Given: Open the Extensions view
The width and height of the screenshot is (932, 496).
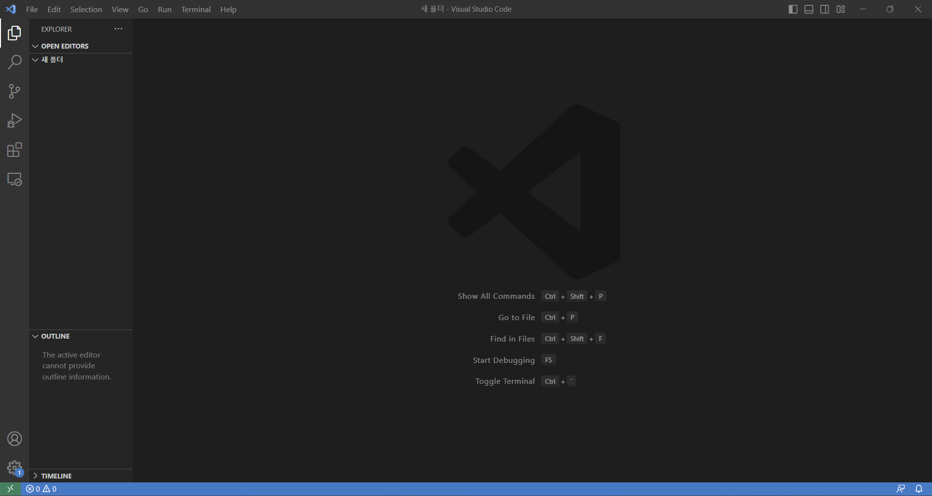Looking at the screenshot, I should 15,150.
